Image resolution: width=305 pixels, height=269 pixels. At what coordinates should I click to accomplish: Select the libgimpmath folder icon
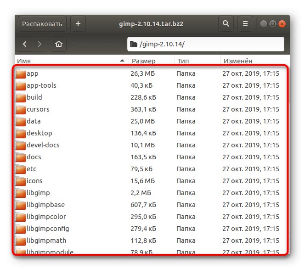click(x=20, y=241)
